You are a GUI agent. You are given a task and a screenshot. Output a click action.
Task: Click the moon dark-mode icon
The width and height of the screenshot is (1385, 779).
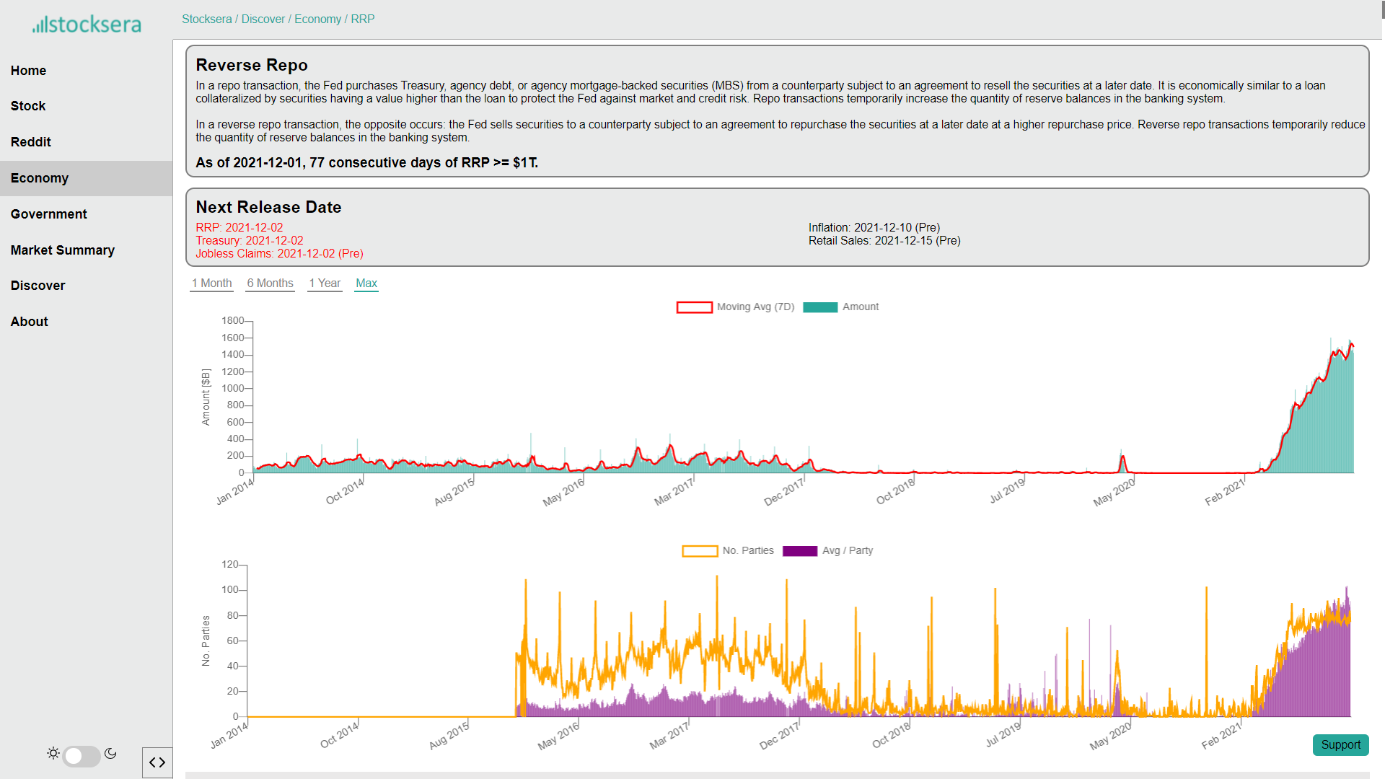coord(110,754)
